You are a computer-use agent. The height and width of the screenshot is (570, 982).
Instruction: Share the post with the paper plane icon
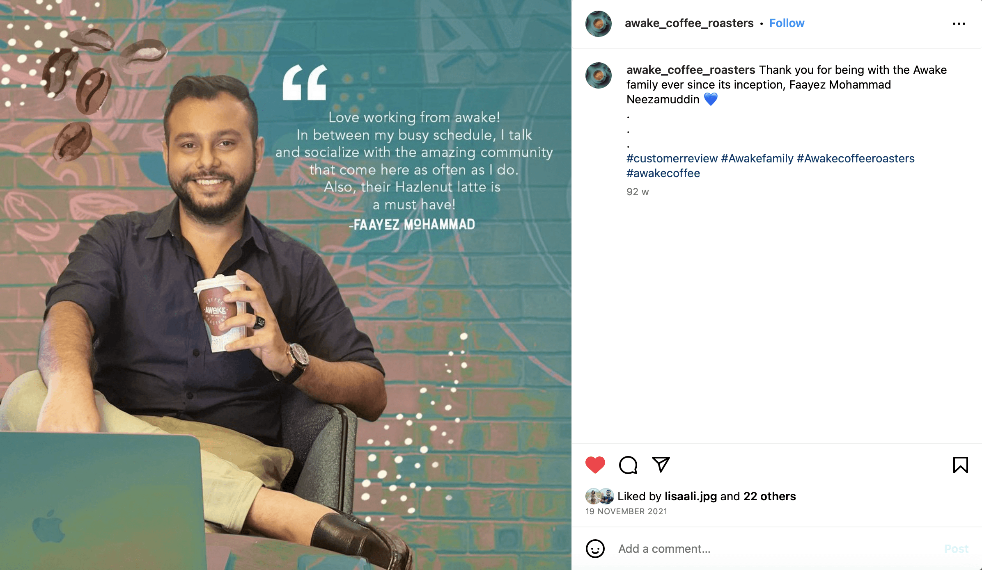click(661, 465)
